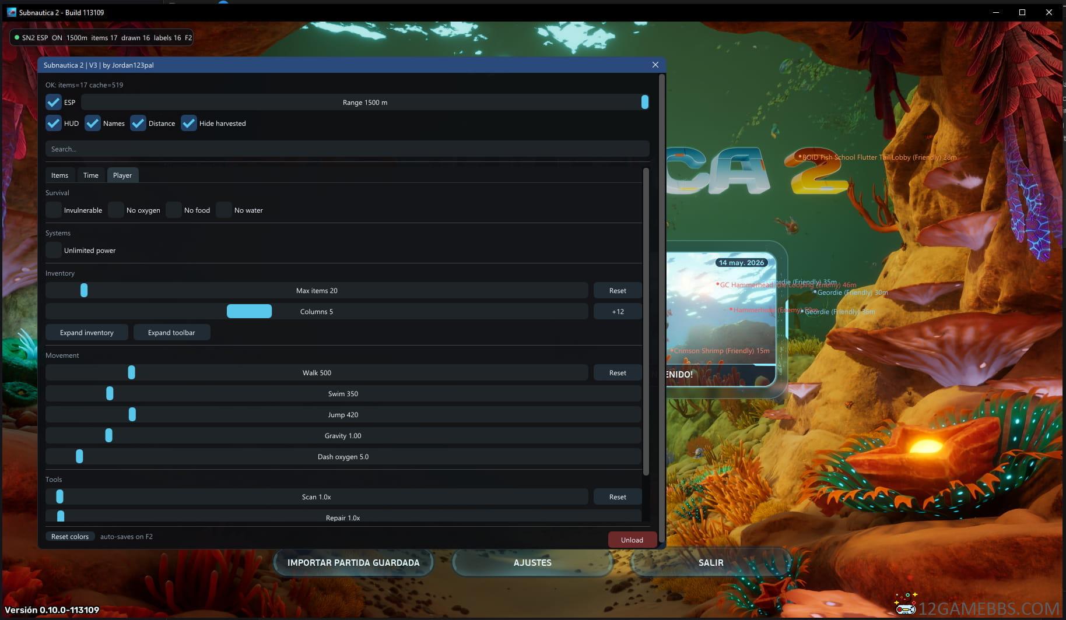
Task: Click the 14 may. 2026 news thumbnail
Action: click(x=721, y=319)
